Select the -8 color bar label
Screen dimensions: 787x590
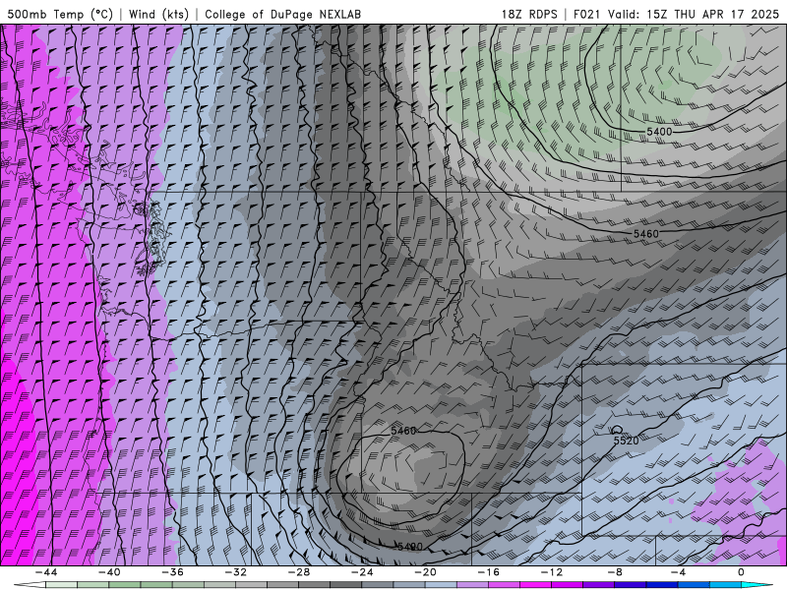point(615,572)
